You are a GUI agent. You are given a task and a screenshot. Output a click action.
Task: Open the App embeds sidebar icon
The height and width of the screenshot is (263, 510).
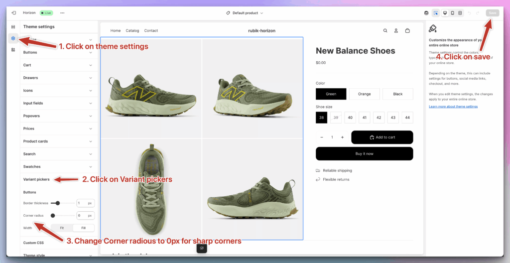[13, 50]
